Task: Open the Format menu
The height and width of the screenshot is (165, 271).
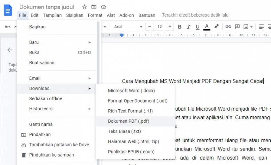Action: 95,15
